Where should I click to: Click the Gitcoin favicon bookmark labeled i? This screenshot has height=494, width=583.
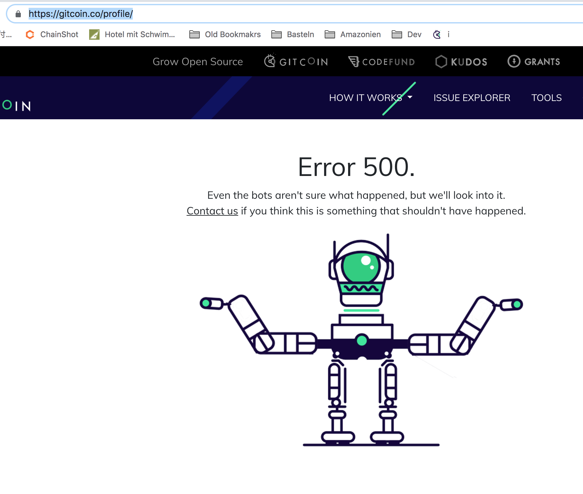pyautogui.click(x=441, y=35)
